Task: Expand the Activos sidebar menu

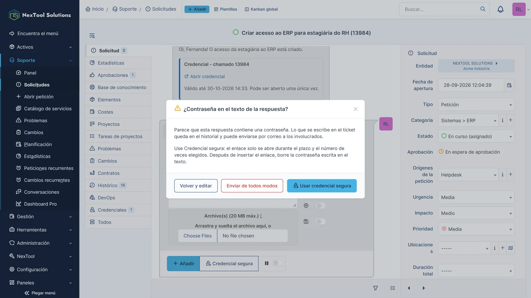Action: [x=40, y=47]
